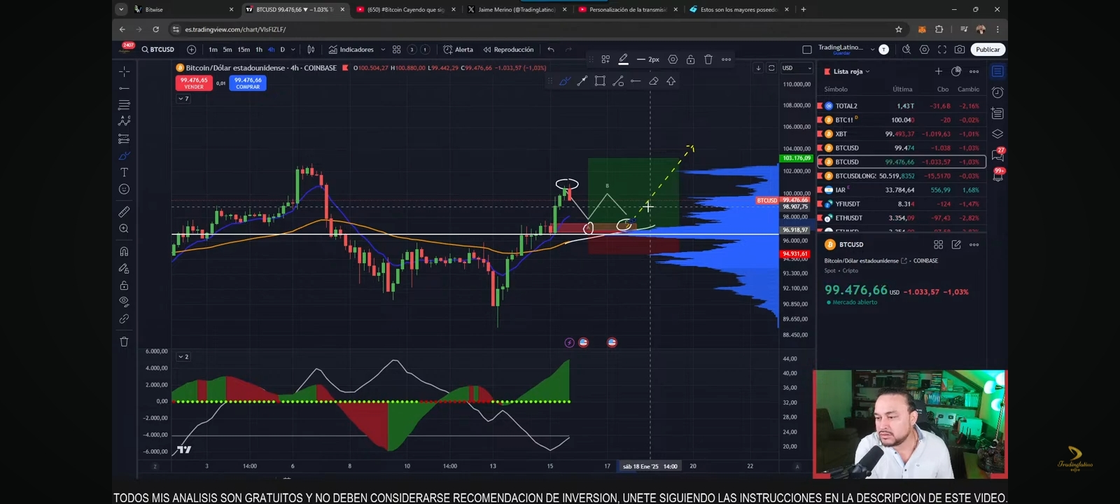1120x504 pixels.
Task: Select the trend line tool
Action: (x=124, y=88)
